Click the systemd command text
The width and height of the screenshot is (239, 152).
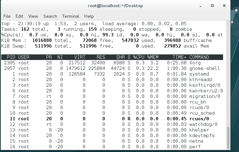coord(199,74)
